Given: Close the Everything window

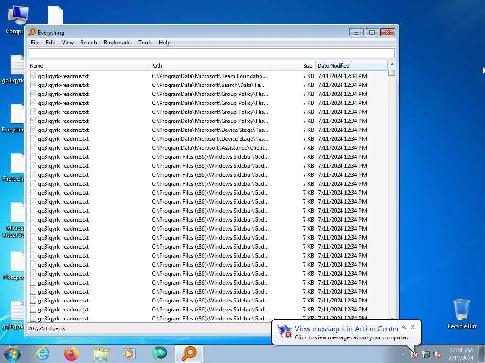Looking at the screenshot, I should click(x=387, y=33).
